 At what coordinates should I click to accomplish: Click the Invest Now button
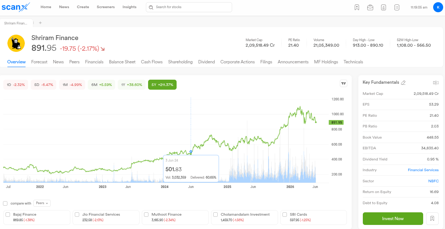393,219
